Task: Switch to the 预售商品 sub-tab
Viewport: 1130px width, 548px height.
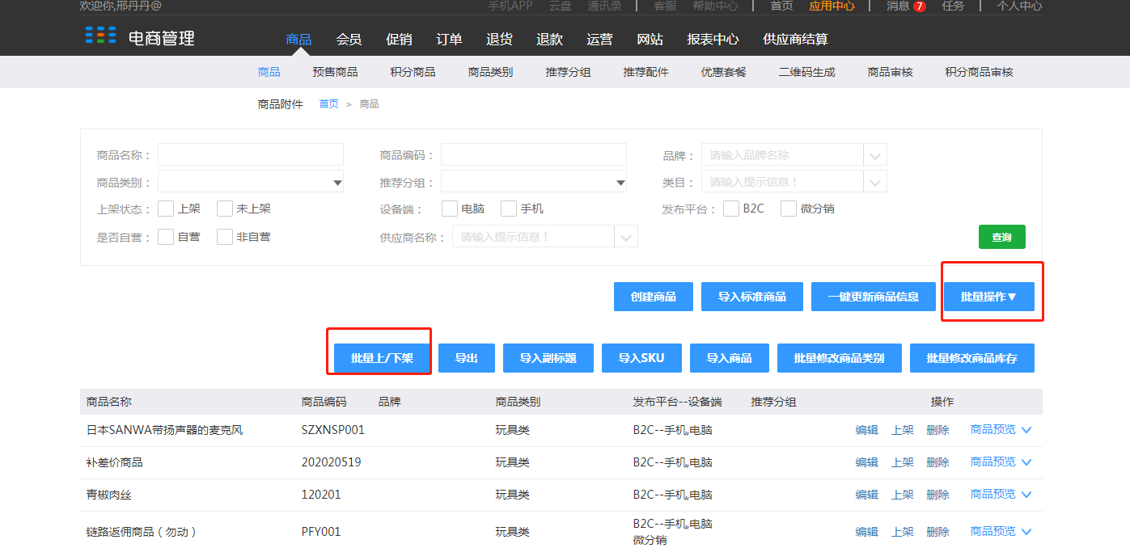Action: pyautogui.click(x=335, y=72)
